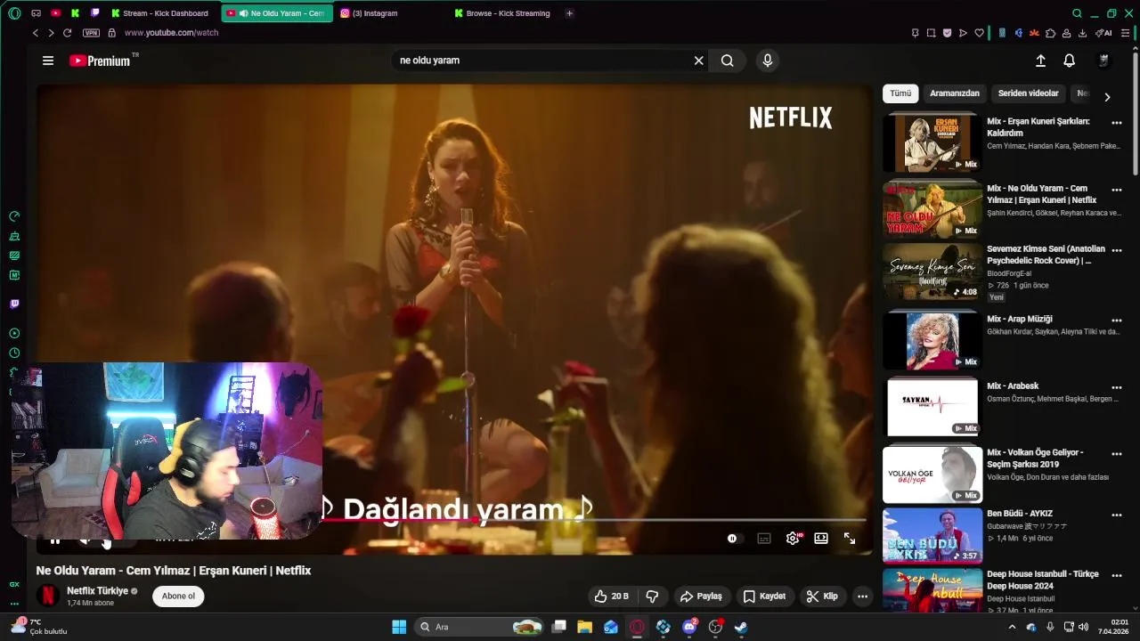The height and width of the screenshot is (641, 1140).
Task: Open options for Mix - Arabesk
Action: pyautogui.click(x=1117, y=388)
